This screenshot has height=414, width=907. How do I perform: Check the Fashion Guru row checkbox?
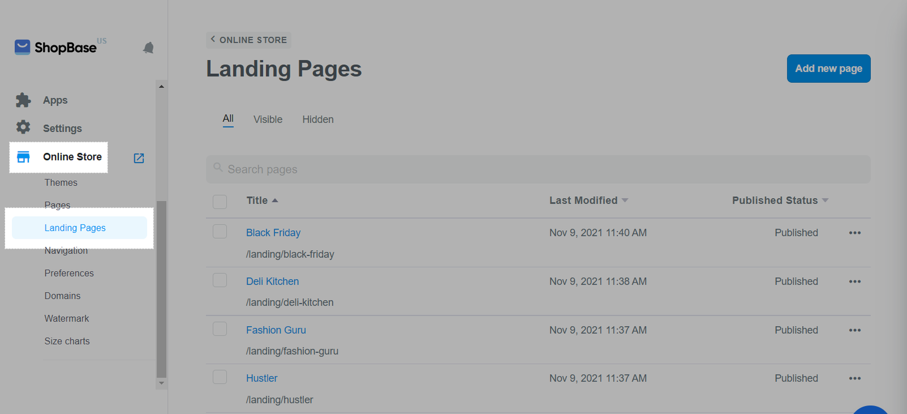pos(220,329)
